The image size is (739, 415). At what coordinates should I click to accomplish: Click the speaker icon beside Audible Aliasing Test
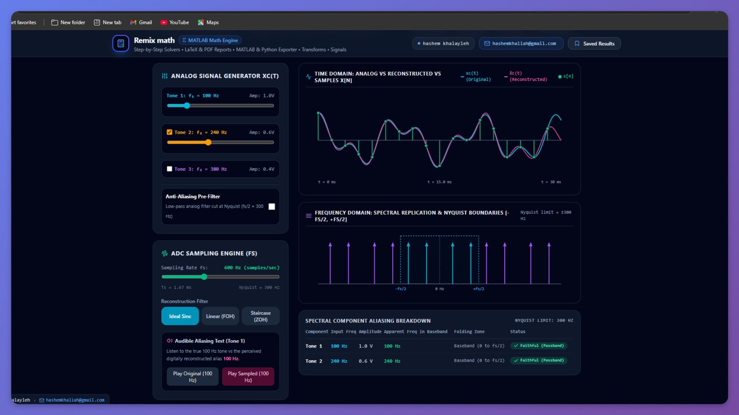[x=169, y=341]
